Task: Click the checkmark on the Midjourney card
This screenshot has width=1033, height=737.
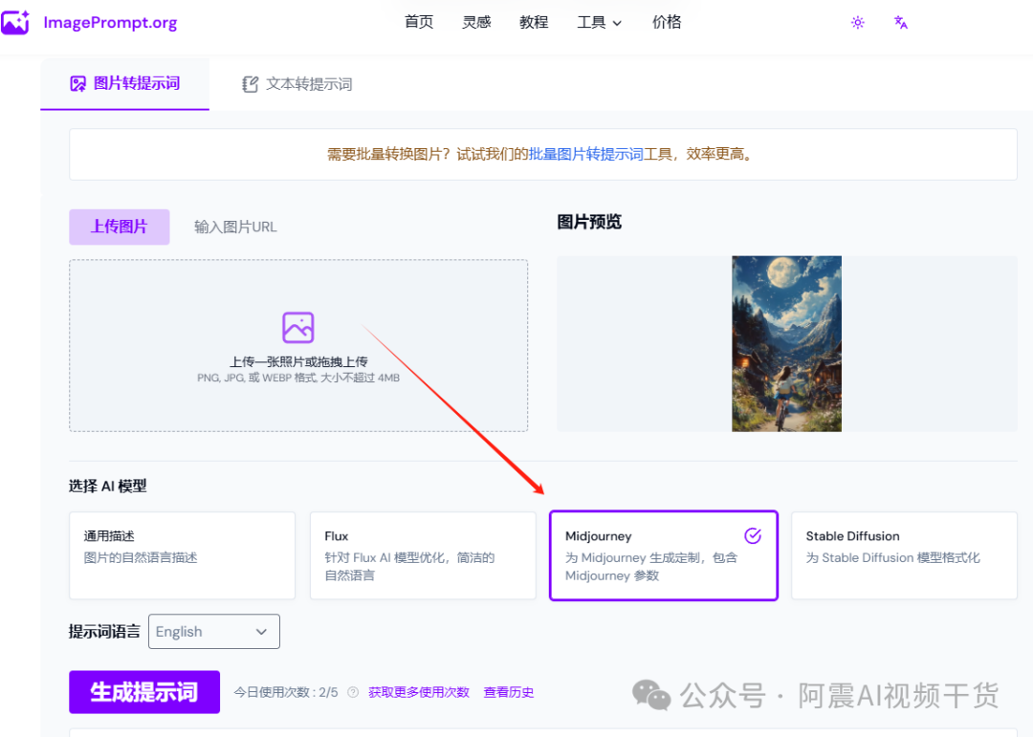Action: [x=754, y=535]
